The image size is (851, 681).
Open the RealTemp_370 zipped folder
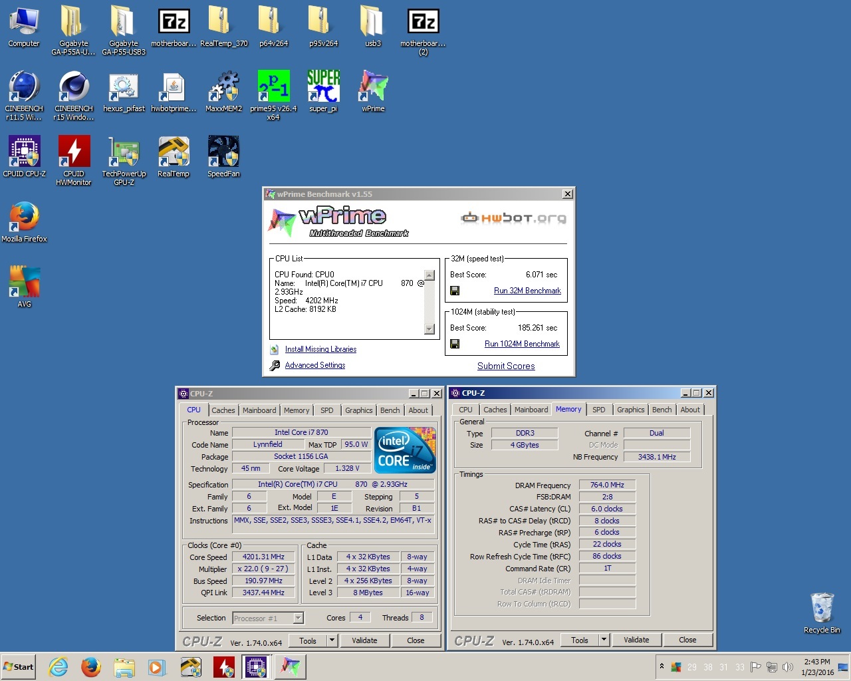click(223, 27)
